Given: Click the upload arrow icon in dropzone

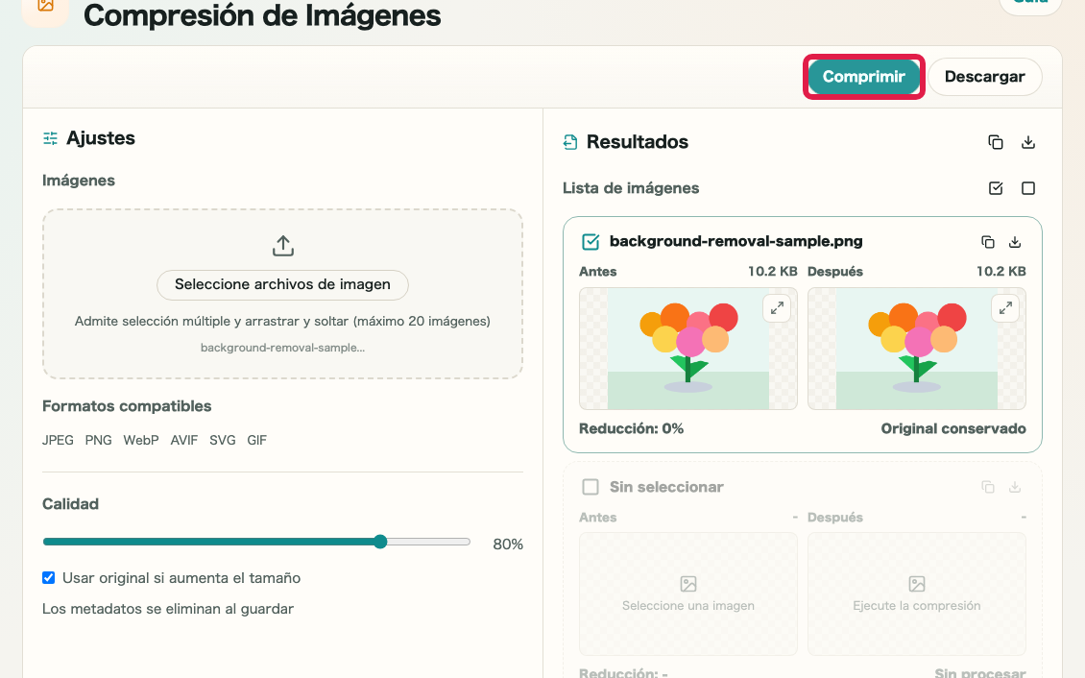Looking at the screenshot, I should pyautogui.click(x=283, y=246).
